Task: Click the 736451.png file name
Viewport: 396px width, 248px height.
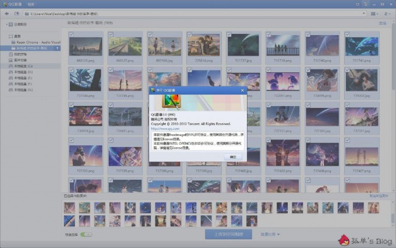Action: pos(125,131)
